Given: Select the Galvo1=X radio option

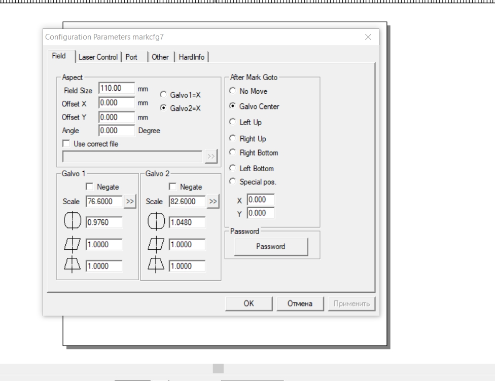Looking at the screenshot, I should tap(163, 95).
